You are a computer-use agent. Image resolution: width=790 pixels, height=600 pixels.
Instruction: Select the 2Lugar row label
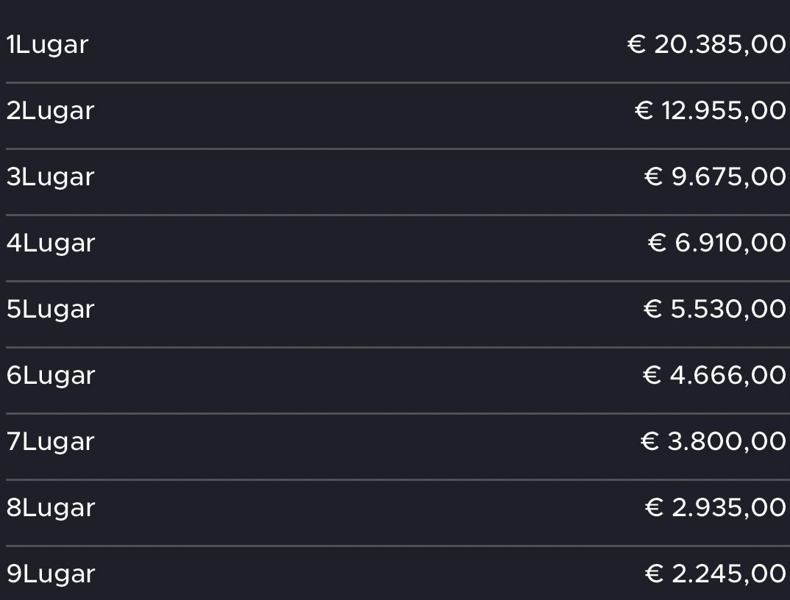click(x=50, y=111)
